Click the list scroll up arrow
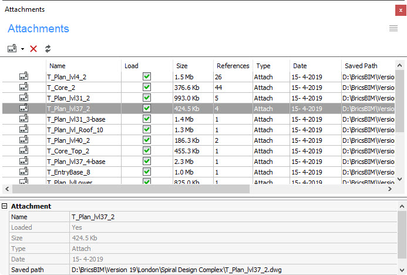The height and width of the screenshot is (275, 407). tap(400, 65)
